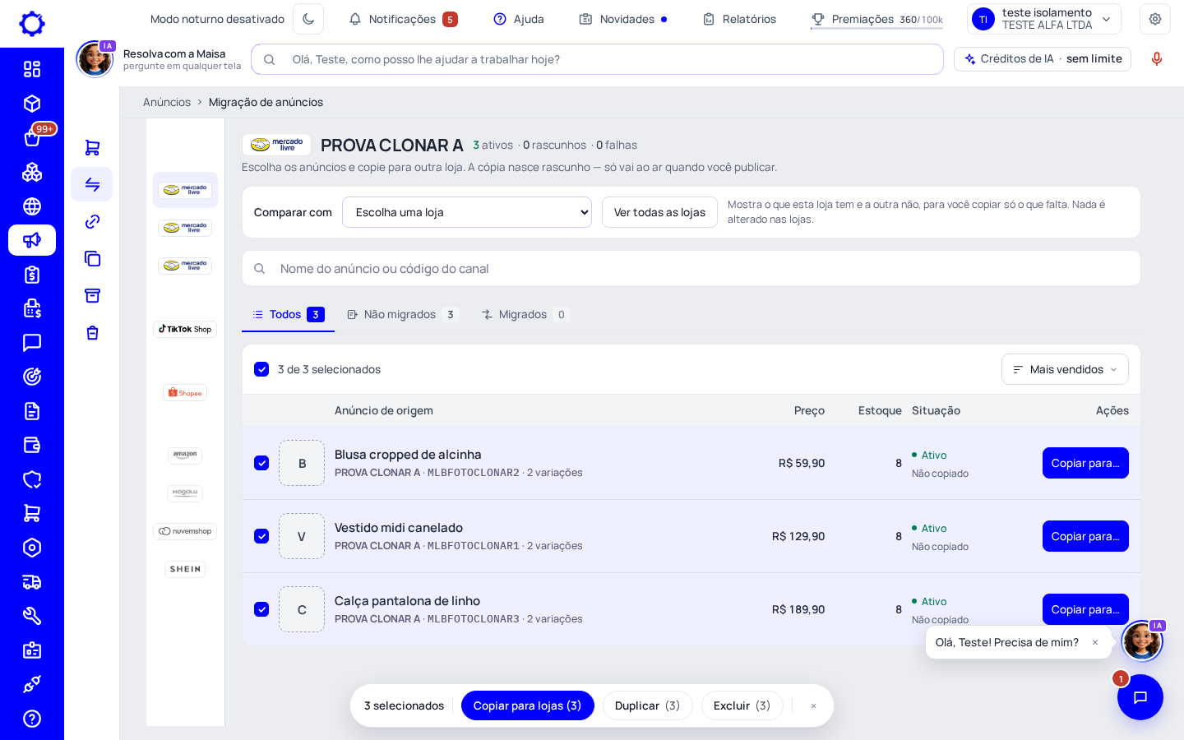Open the settings gear icon

coord(1155,19)
